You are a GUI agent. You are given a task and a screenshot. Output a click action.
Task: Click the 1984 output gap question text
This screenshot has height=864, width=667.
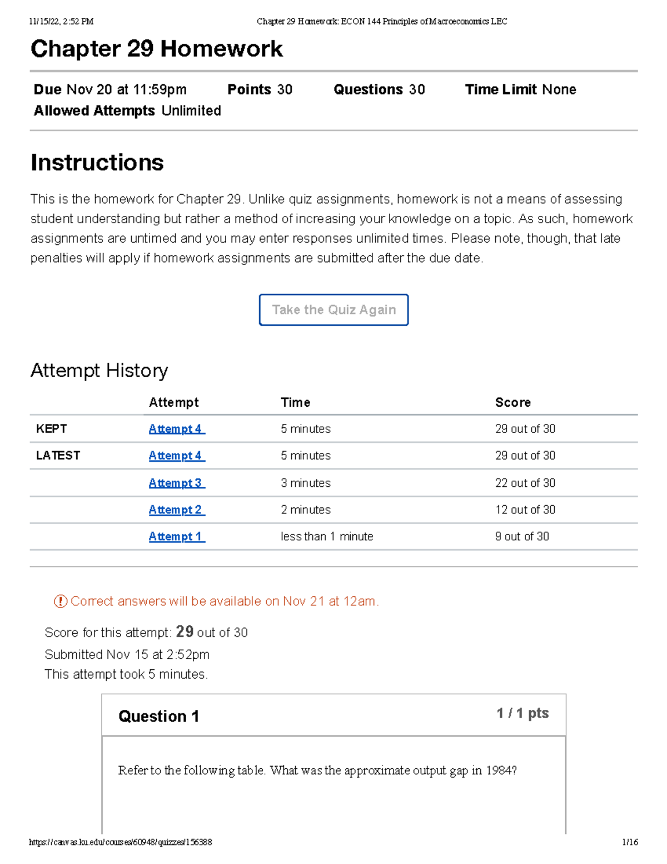pos(317,771)
